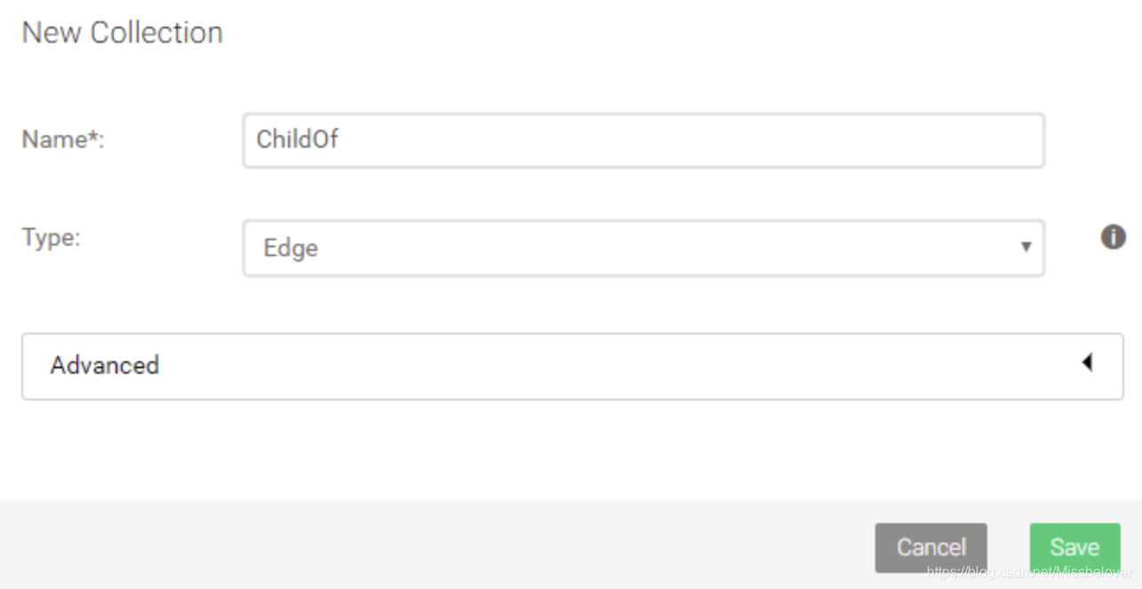Click the triangle arrow in Advanced panel
The height and width of the screenshot is (589, 1142).
coord(1087,363)
